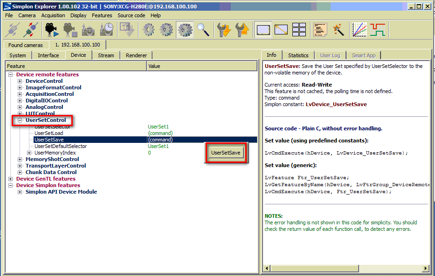Click the three gears toolbar icon
Screen dimensions: 435x276
click(x=185, y=30)
